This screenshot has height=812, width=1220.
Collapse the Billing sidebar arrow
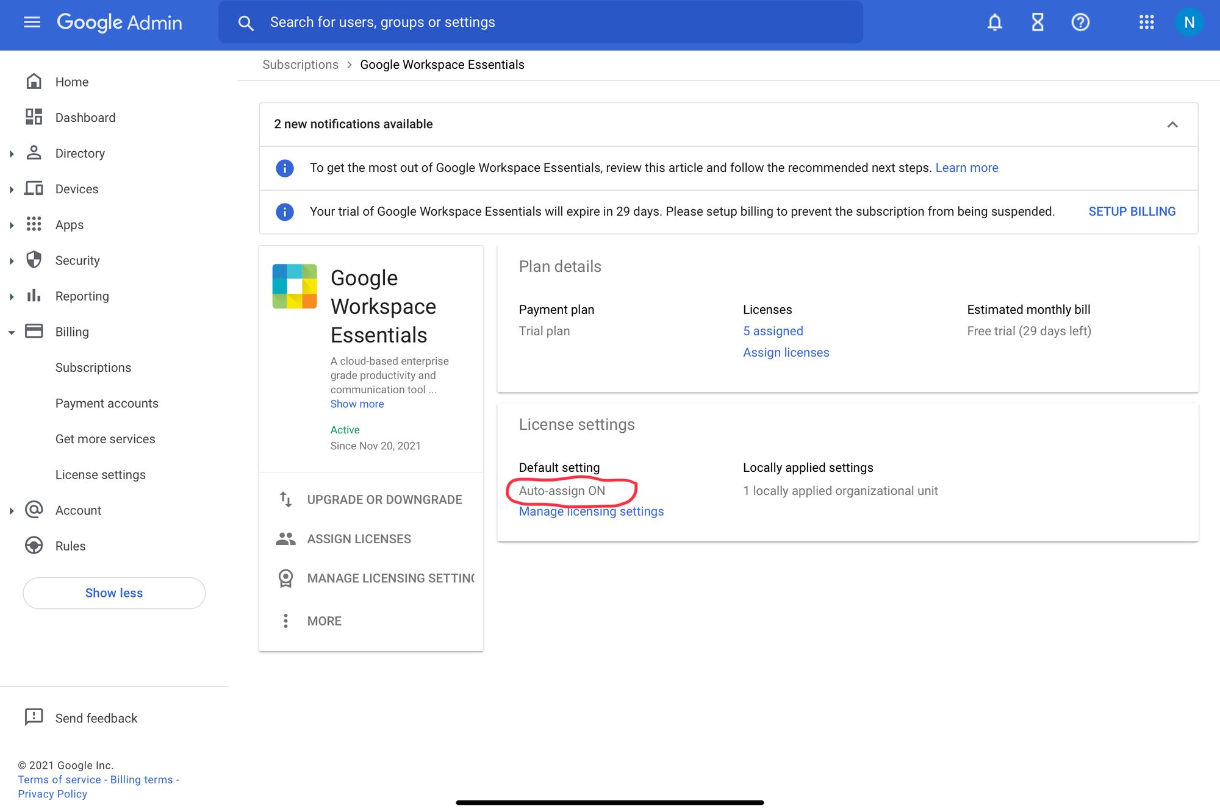12,332
